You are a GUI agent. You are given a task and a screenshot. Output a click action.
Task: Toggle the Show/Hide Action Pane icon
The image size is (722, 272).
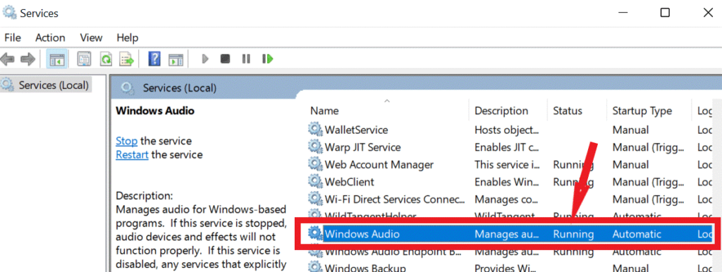(x=176, y=59)
